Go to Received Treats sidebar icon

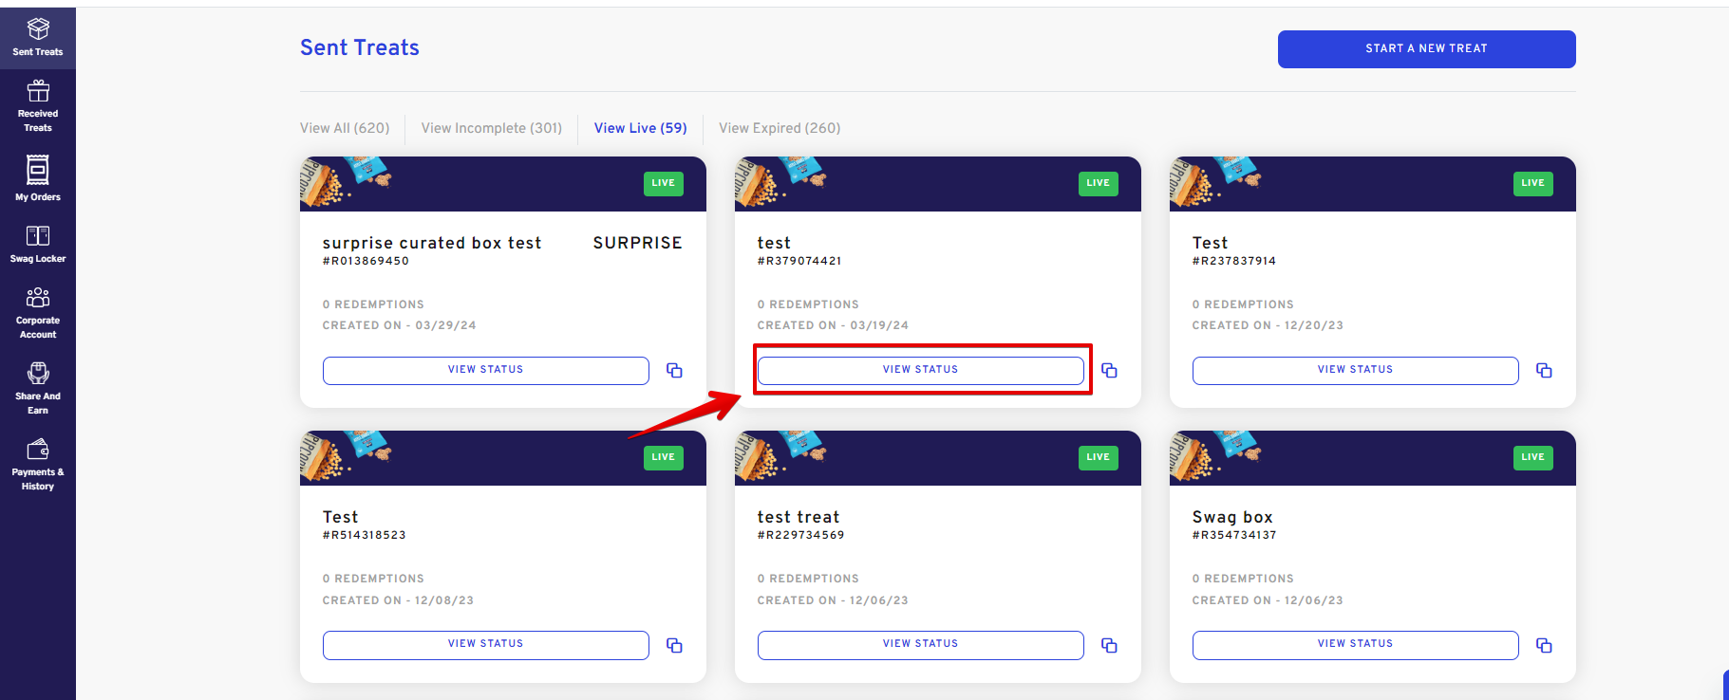tap(38, 106)
